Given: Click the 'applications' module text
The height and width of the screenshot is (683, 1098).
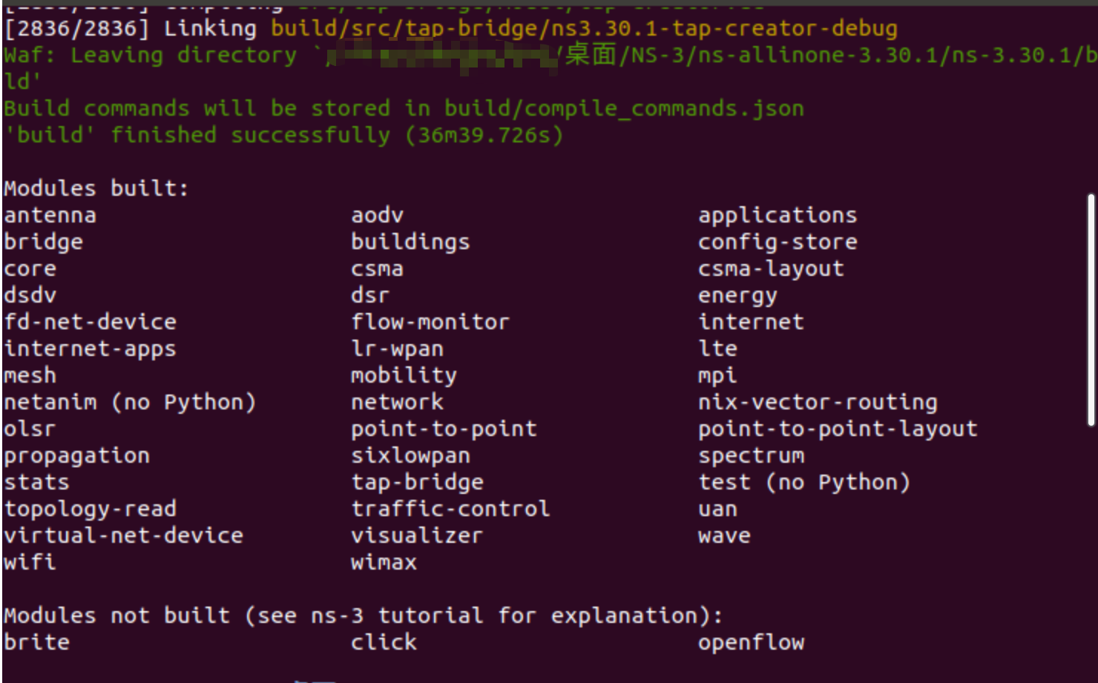Looking at the screenshot, I should [x=778, y=216].
